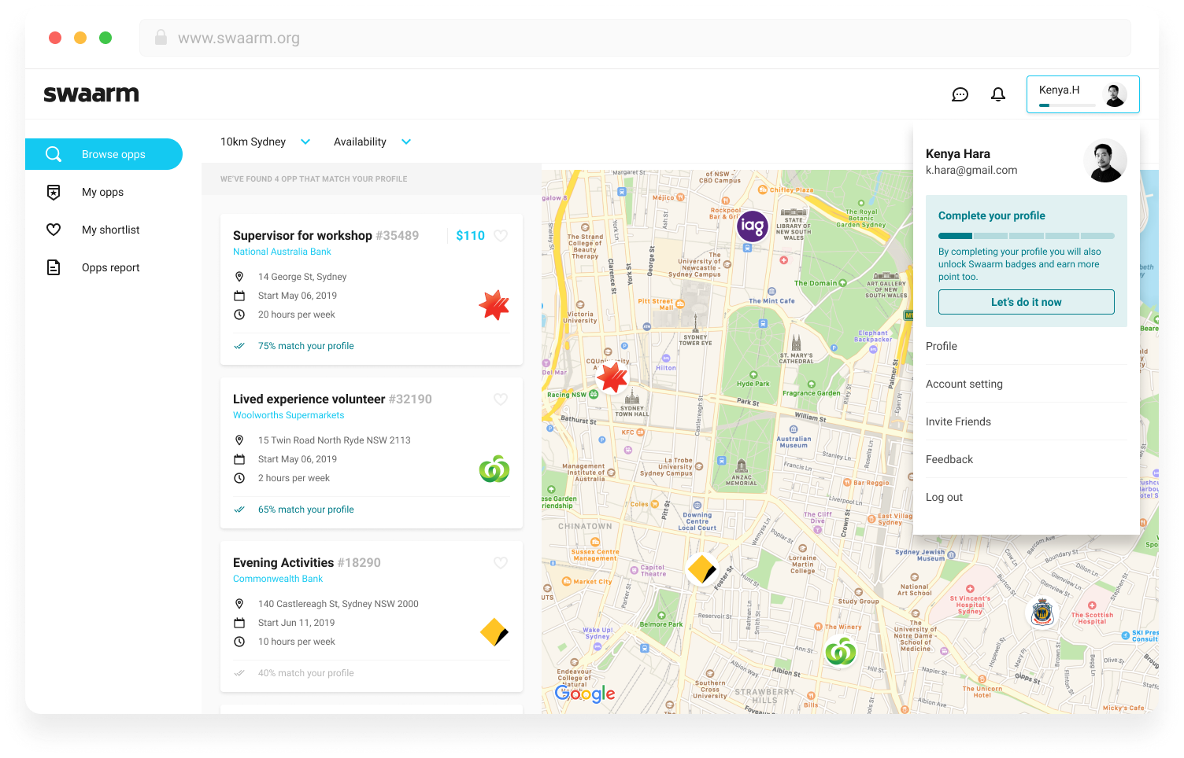Open the Kenya.H profile menu
This screenshot has width=1184, height=758.
click(1082, 94)
